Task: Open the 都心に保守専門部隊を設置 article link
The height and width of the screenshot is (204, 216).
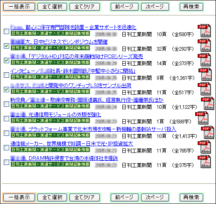Action: click(73, 27)
